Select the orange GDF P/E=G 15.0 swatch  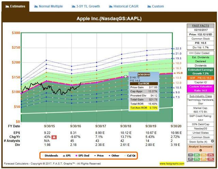[201, 78]
